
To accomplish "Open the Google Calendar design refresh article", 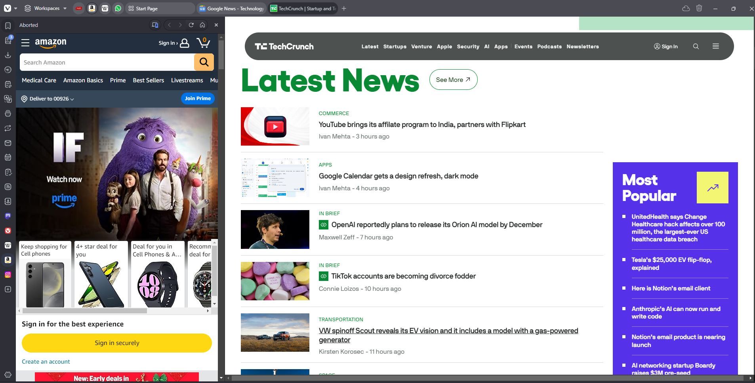I will tap(398, 176).
